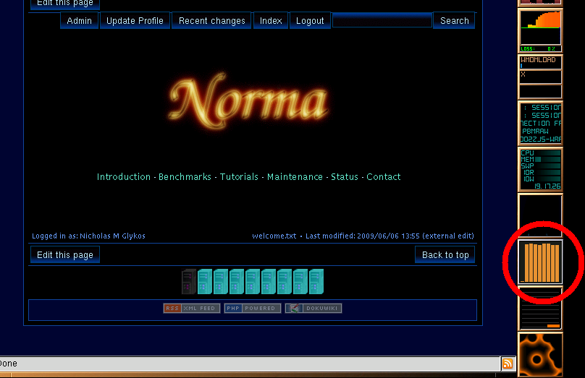Click Back to top button
585x378 pixels.
445,255
